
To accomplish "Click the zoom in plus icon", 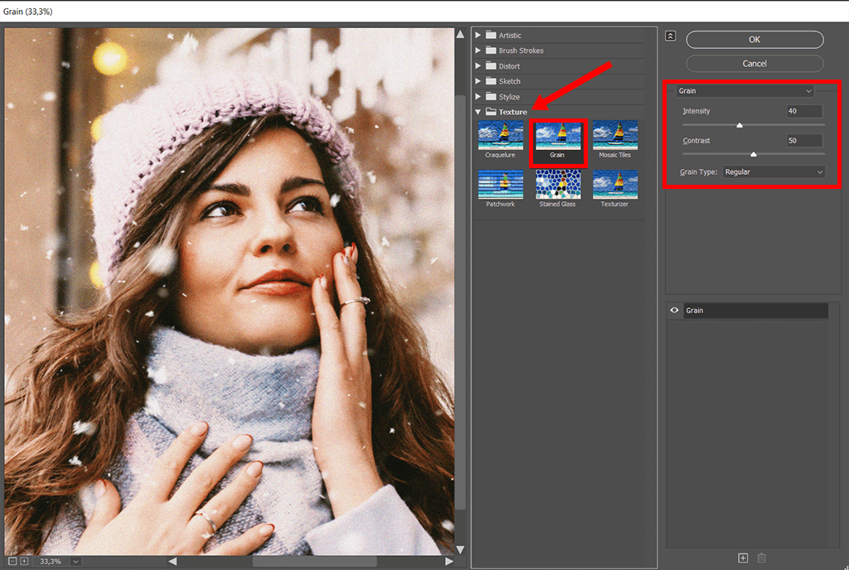I will (24, 562).
